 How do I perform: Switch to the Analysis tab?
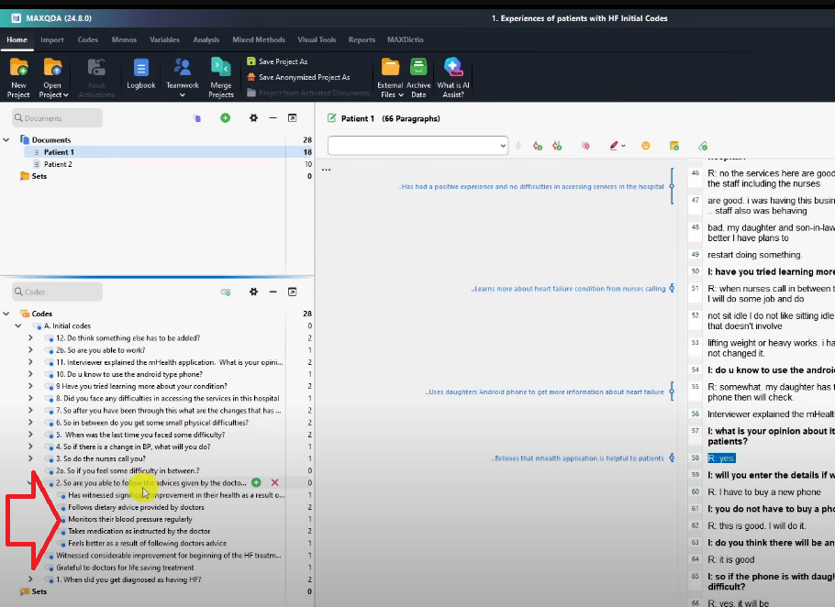coord(206,40)
